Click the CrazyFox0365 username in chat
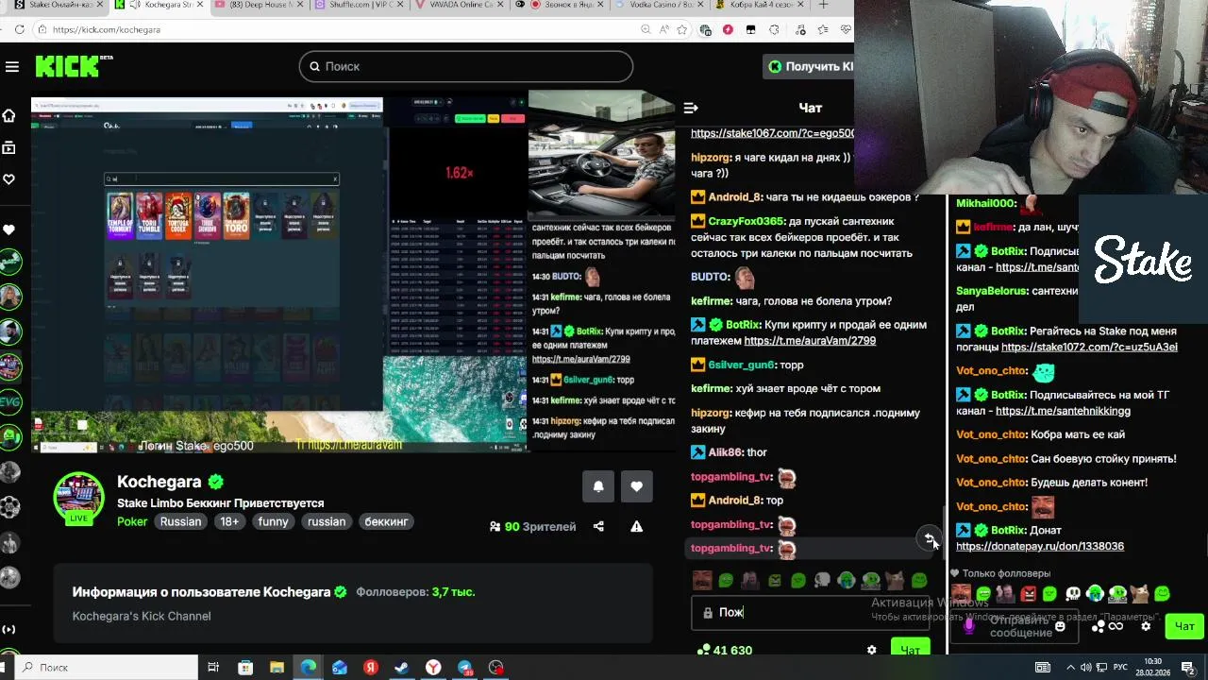Screen dimensions: 1208x680 [746, 221]
